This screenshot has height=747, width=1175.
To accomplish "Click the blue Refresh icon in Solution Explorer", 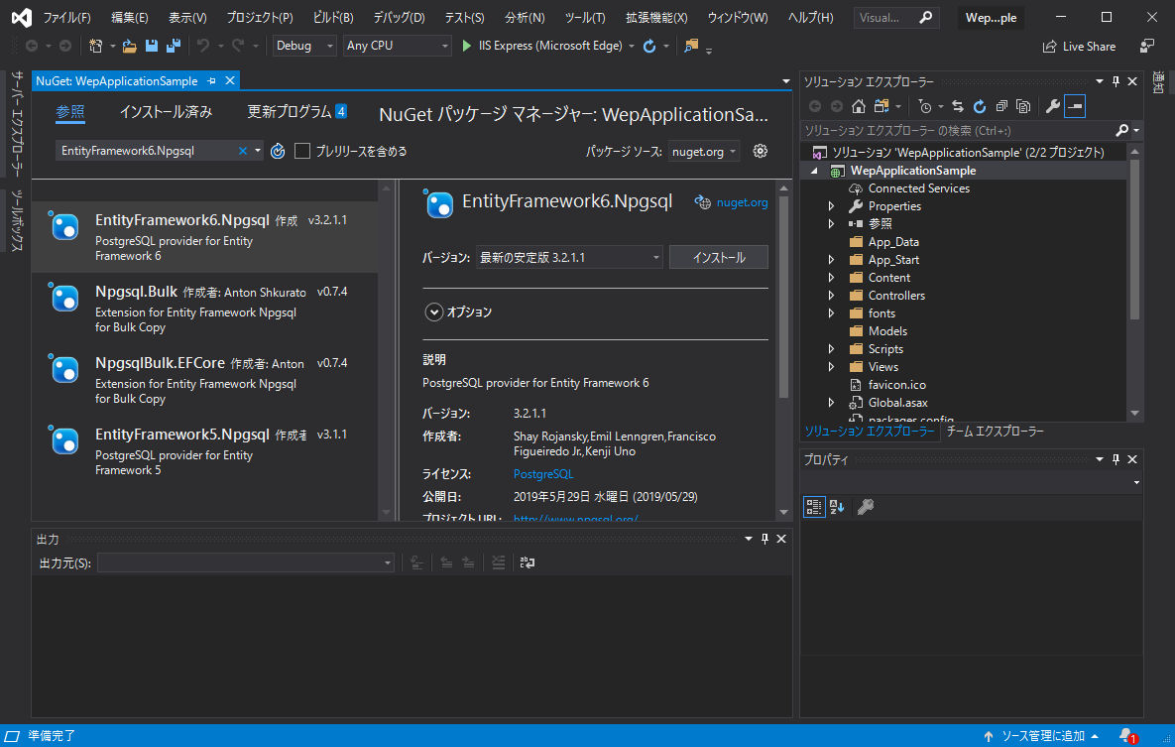I will click(980, 106).
